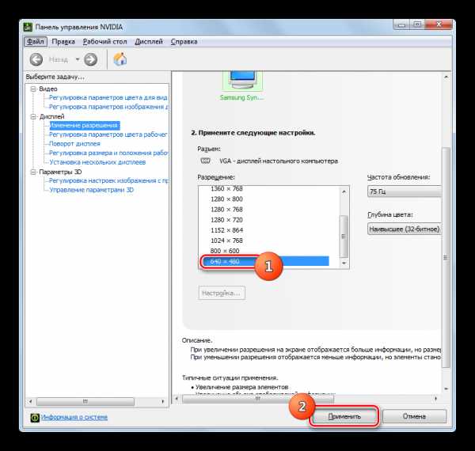Select resolution 1024 × 768

point(226,241)
